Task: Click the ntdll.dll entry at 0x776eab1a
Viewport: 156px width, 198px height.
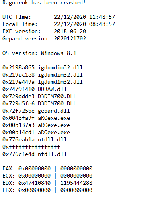Action: pos(35,139)
